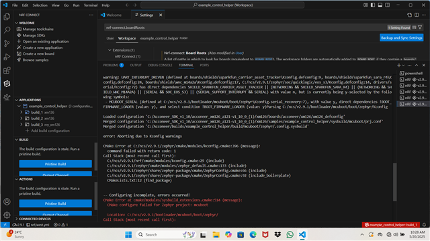This screenshot has height=241, width=430.
Task: Select the nRF Connect activity bar icon
Action: click(x=7, y=84)
